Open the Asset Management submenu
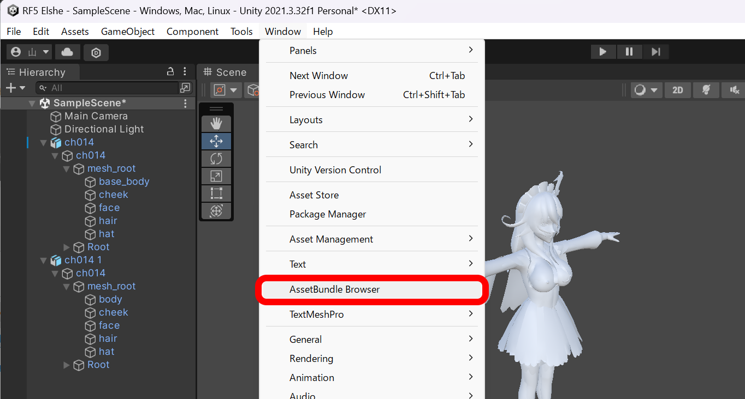Image resolution: width=745 pixels, height=399 pixels. pyautogui.click(x=371, y=239)
